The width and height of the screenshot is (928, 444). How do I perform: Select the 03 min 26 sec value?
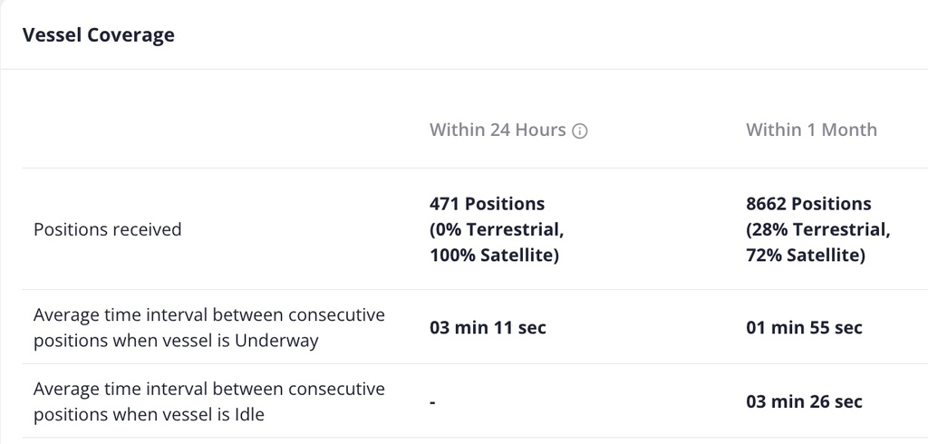(805, 401)
